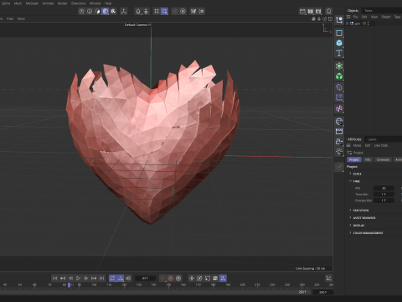Expand the SCALE section
Image resolution: width=402 pixels, height=302 pixels.
[x=357, y=174]
